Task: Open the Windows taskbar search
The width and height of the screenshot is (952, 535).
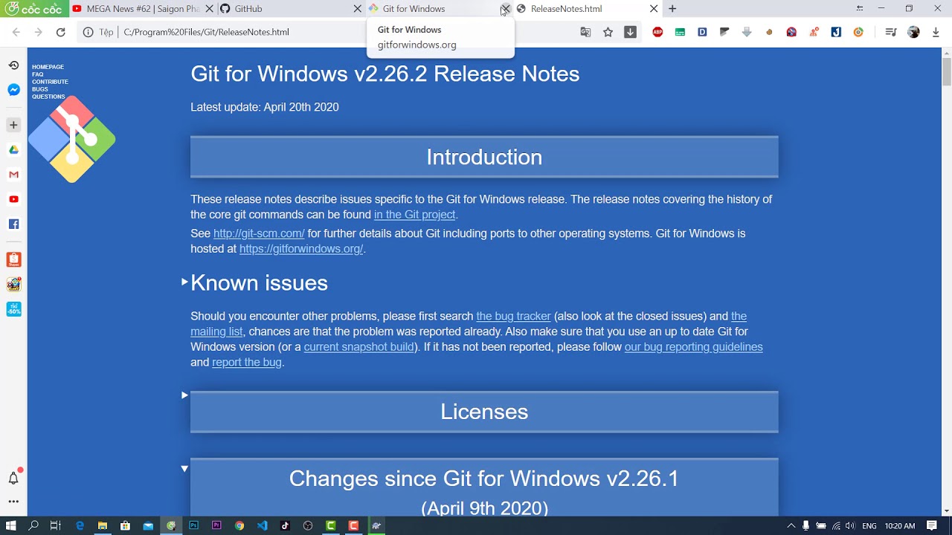Action: pyautogui.click(x=33, y=525)
